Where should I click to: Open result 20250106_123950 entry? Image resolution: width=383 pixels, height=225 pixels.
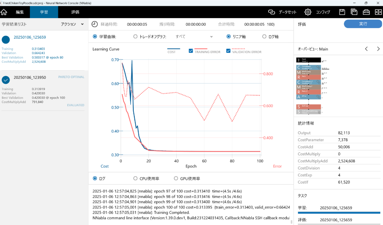30,77
